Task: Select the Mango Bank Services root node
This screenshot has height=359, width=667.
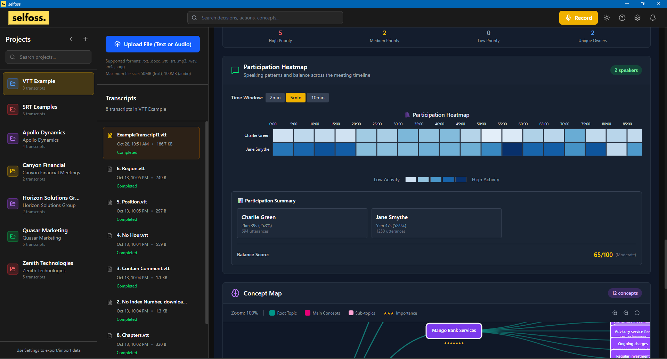Action: (454, 331)
